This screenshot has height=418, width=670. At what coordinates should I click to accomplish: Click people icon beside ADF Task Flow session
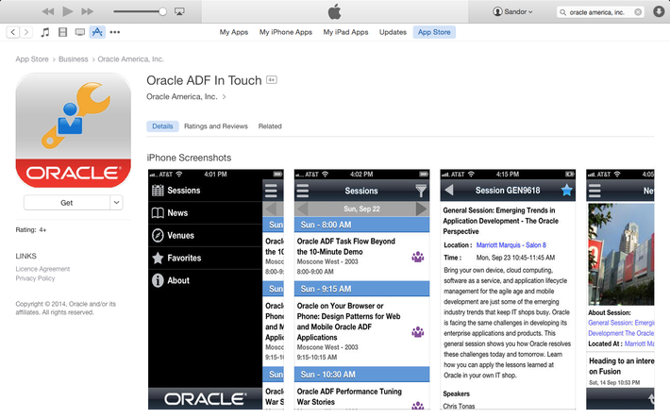(x=417, y=257)
